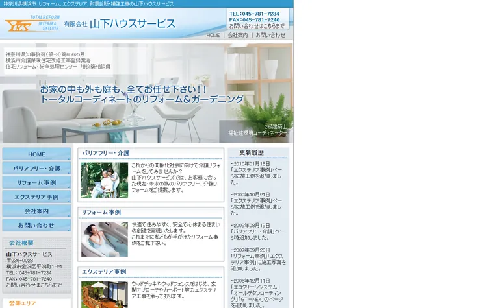Select バリアフリー・介護 sidebar menu button

36,168
